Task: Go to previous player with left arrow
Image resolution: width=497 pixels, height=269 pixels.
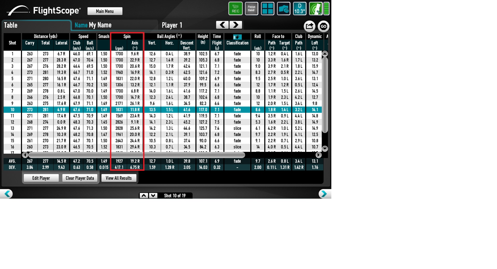Action: click(x=222, y=25)
